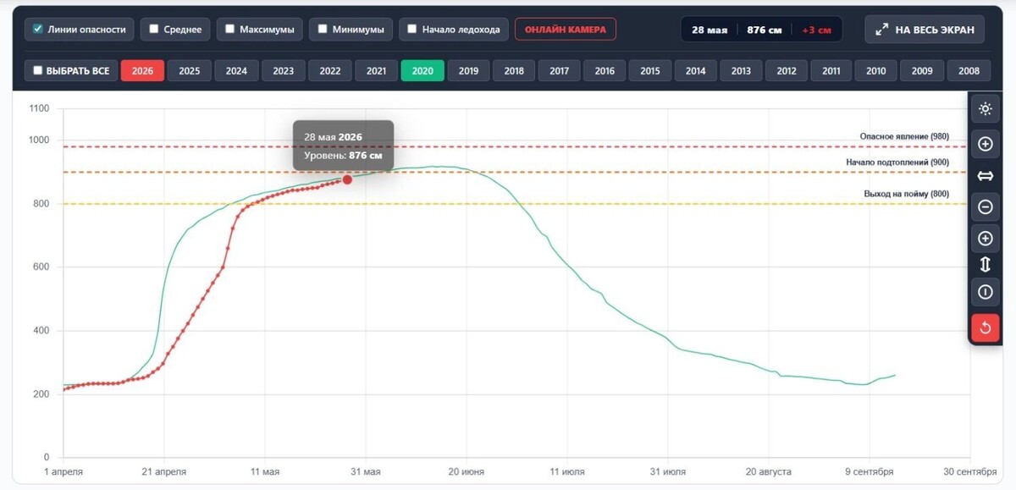Click the highlighted 28 мая data point
Screen dimensions: 1016x490
(347, 179)
